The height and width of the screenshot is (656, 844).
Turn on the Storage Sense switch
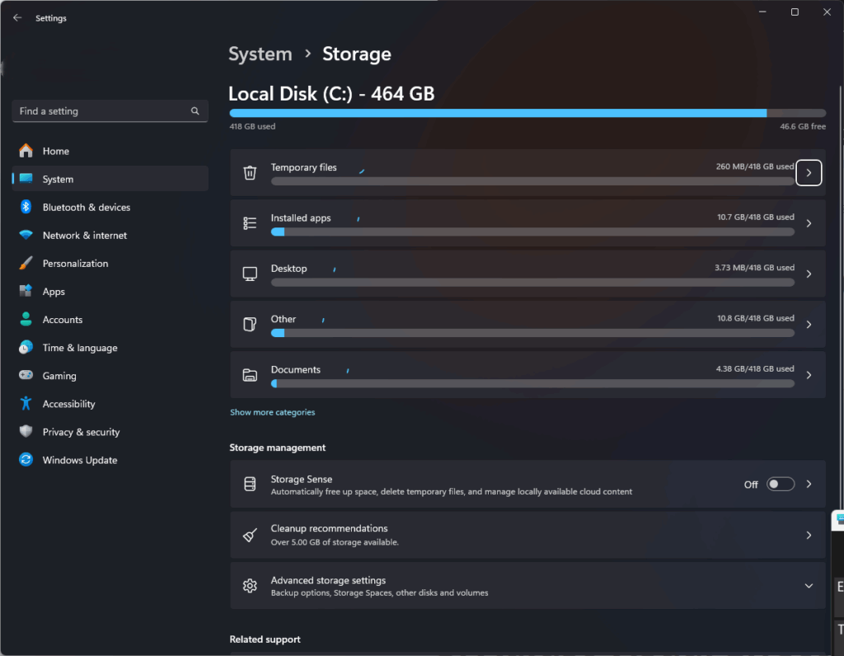point(780,484)
